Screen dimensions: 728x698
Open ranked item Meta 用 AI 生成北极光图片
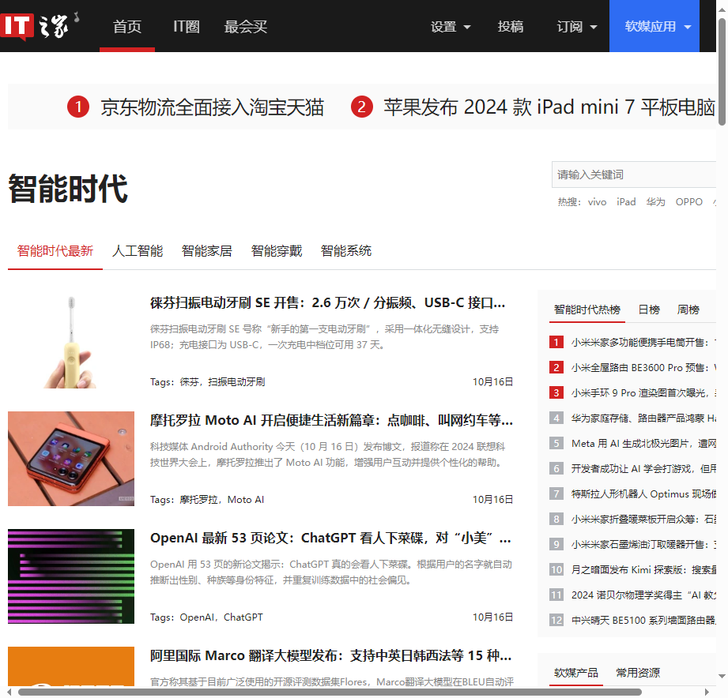(643, 444)
